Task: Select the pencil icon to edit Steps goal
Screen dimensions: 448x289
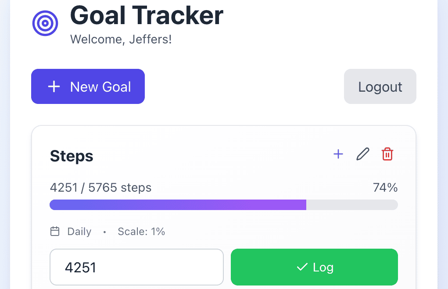Action: tap(362, 154)
